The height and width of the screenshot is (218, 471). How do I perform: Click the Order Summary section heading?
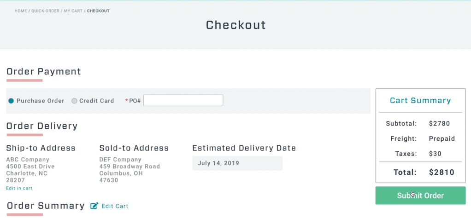coord(46,206)
